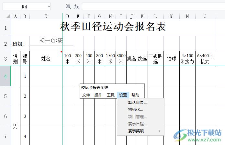Click the 跳远 header cell
The height and width of the screenshot is (145, 225).
(x=142, y=59)
